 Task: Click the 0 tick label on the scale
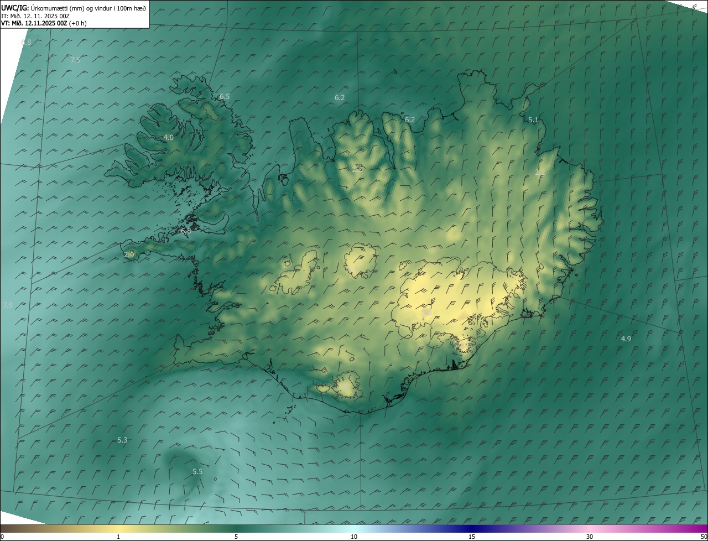[x=2, y=537]
